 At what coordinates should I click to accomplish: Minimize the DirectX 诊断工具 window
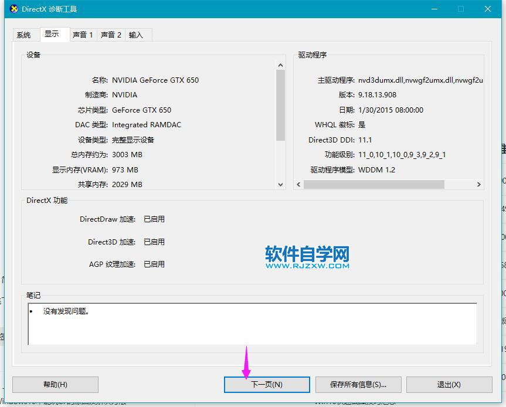point(433,9)
